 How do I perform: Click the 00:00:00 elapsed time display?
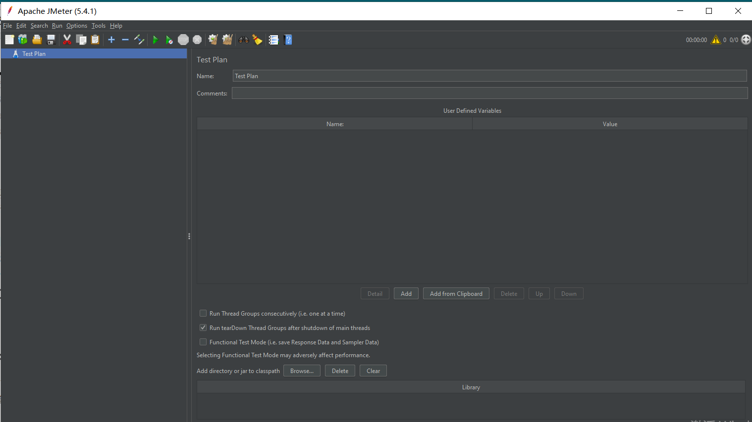[696, 40]
